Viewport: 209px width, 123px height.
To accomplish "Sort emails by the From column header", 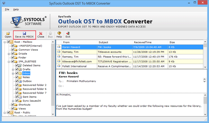I will 79,42.
